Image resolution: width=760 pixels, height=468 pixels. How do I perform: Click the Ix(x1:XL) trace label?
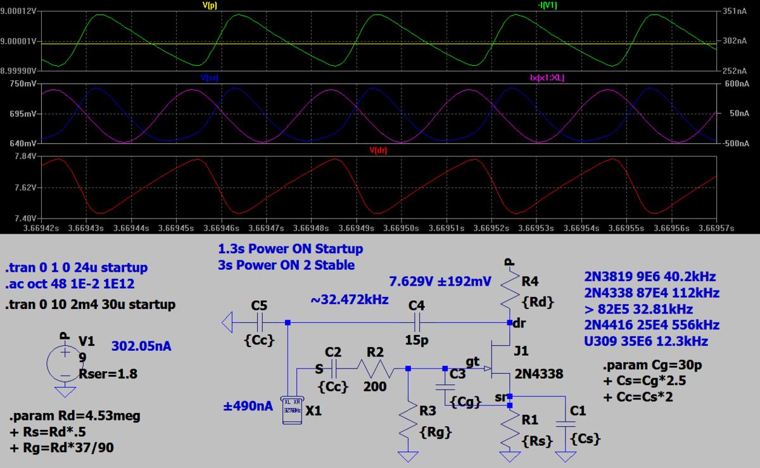[547, 78]
